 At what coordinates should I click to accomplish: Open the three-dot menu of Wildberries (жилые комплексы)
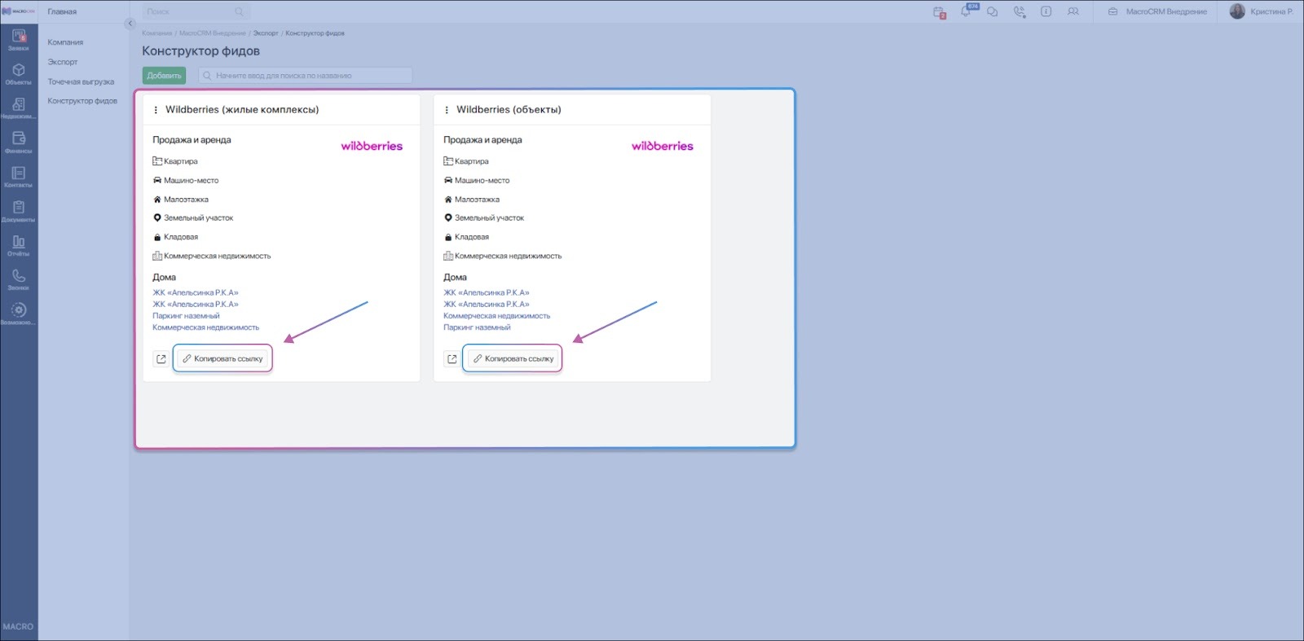tap(156, 110)
